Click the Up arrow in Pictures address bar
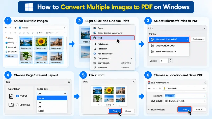 pos(15,28)
